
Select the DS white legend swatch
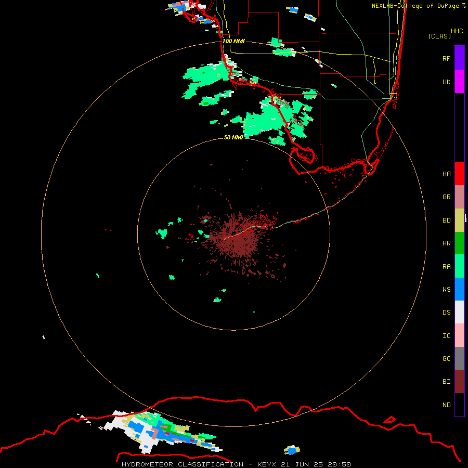tap(459, 312)
